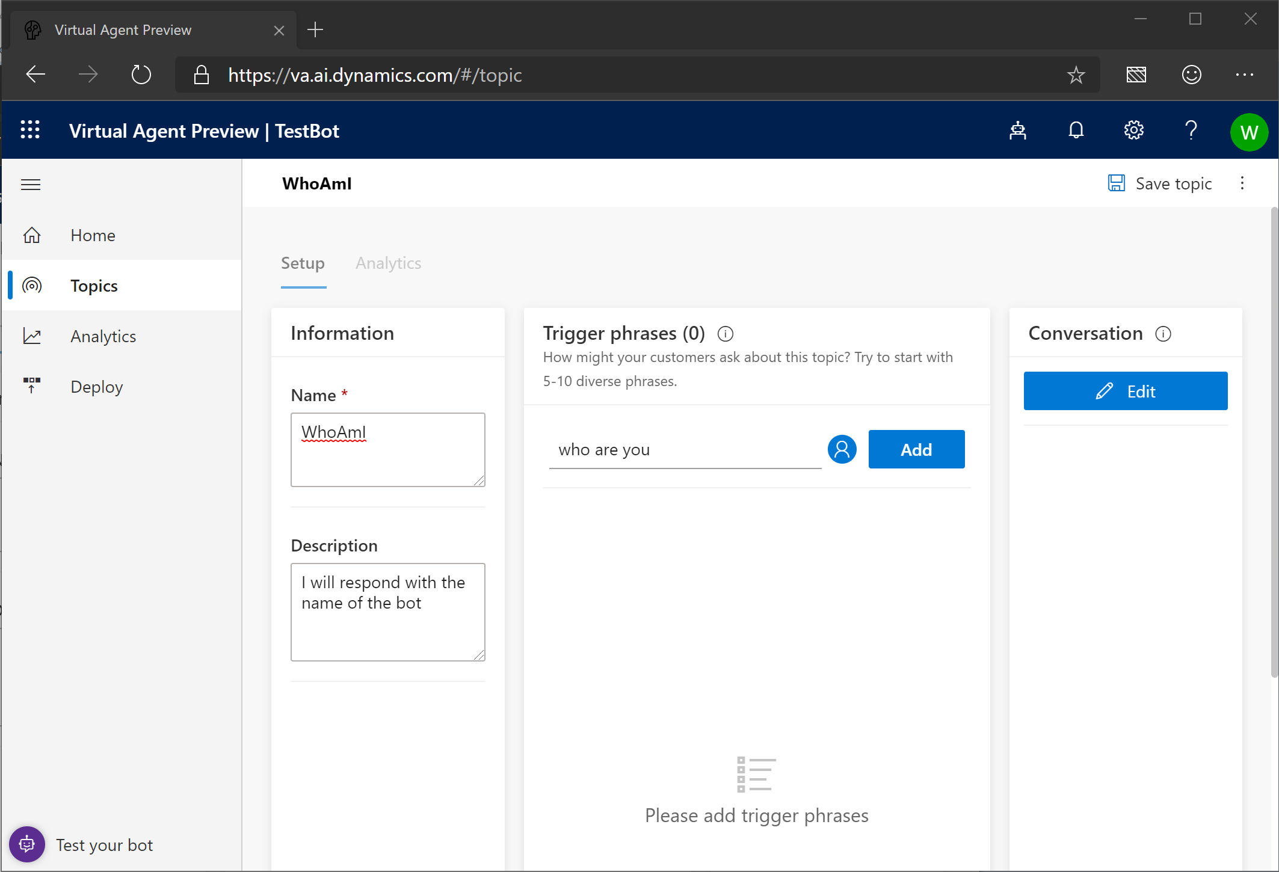Click the green W account avatar

(x=1249, y=132)
